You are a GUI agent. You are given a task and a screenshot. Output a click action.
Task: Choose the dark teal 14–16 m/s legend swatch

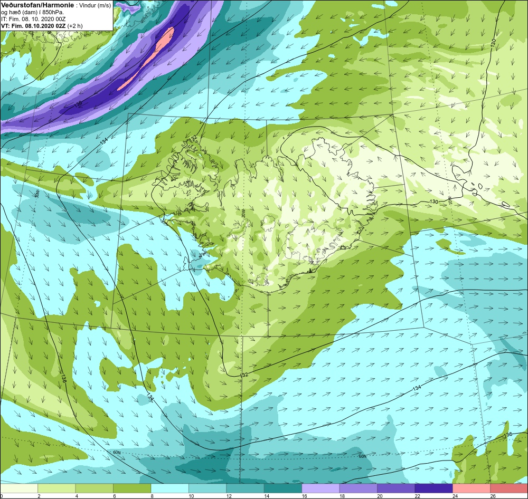pyautogui.click(x=283, y=488)
